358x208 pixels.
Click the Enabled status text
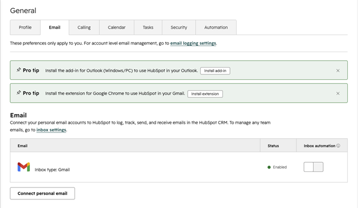coord(280,167)
